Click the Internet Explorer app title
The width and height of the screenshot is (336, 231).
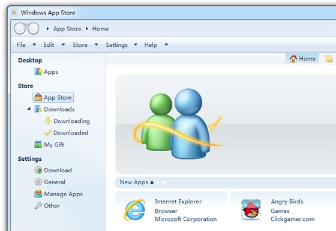tap(178, 202)
